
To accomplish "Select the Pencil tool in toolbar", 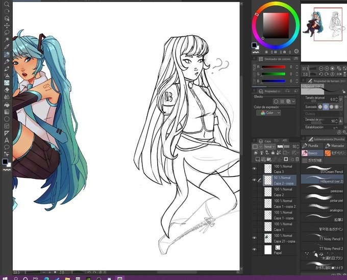I will click(7, 61).
